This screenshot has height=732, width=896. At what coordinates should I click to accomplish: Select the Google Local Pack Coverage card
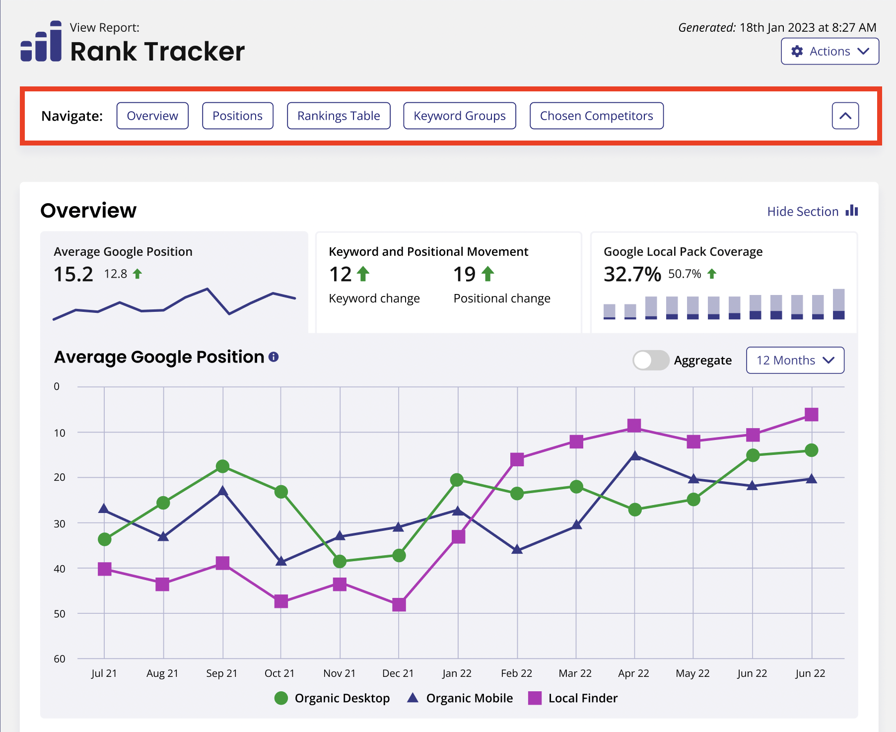pyautogui.click(x=723, y=282)
